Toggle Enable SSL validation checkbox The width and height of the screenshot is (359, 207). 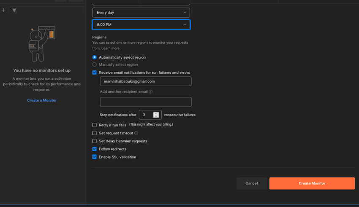click(95, 157)
